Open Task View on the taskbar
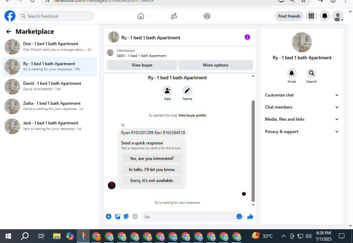Screen dimensions: 353x243 pos(41,236)
